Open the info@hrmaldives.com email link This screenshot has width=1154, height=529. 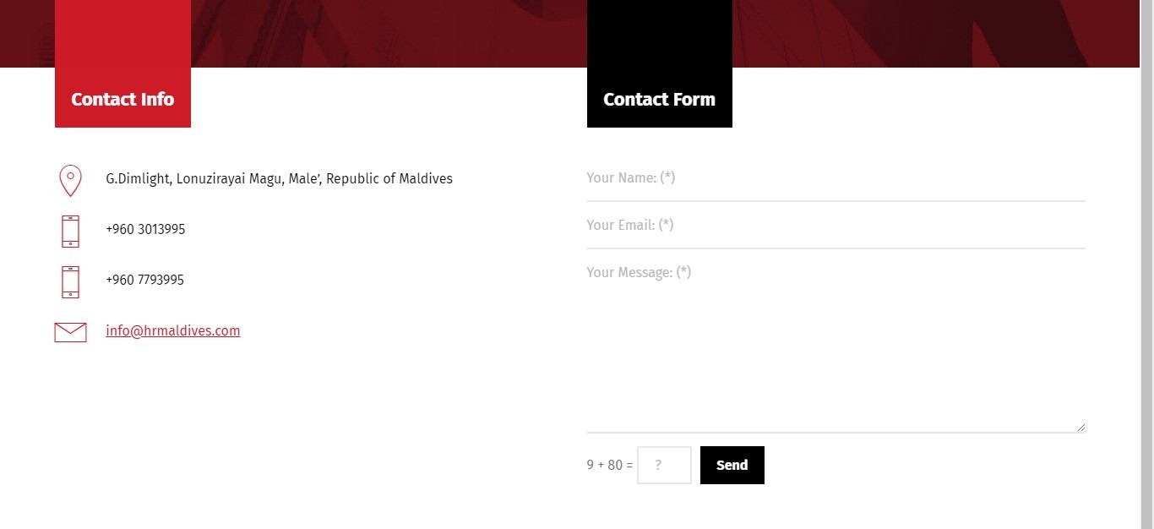coord(173,330)
